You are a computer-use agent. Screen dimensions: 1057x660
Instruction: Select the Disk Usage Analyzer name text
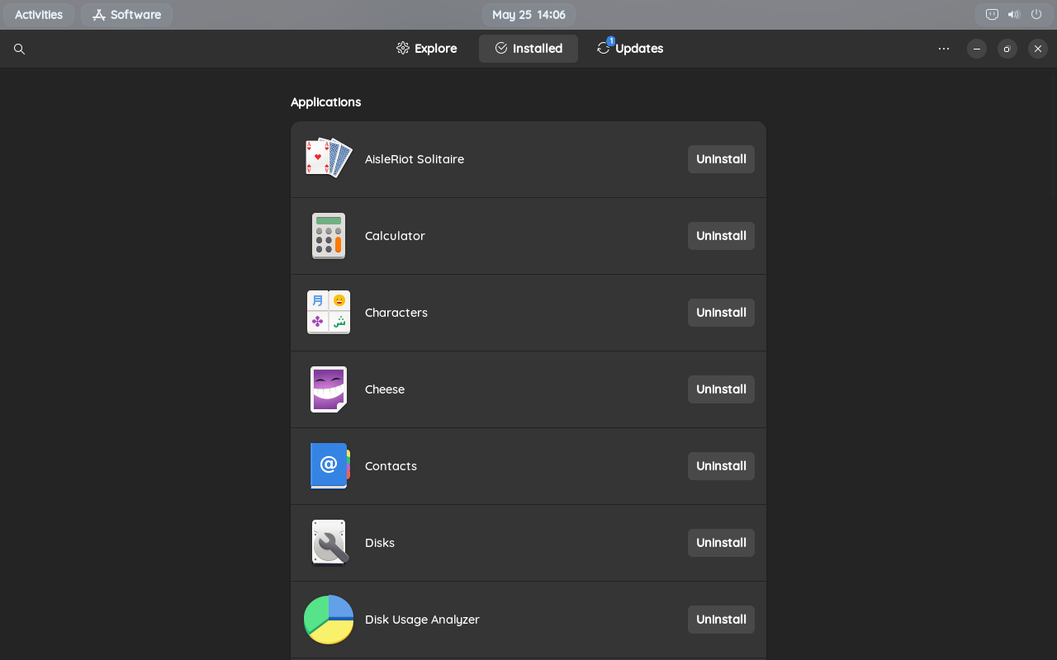point(422,620)
